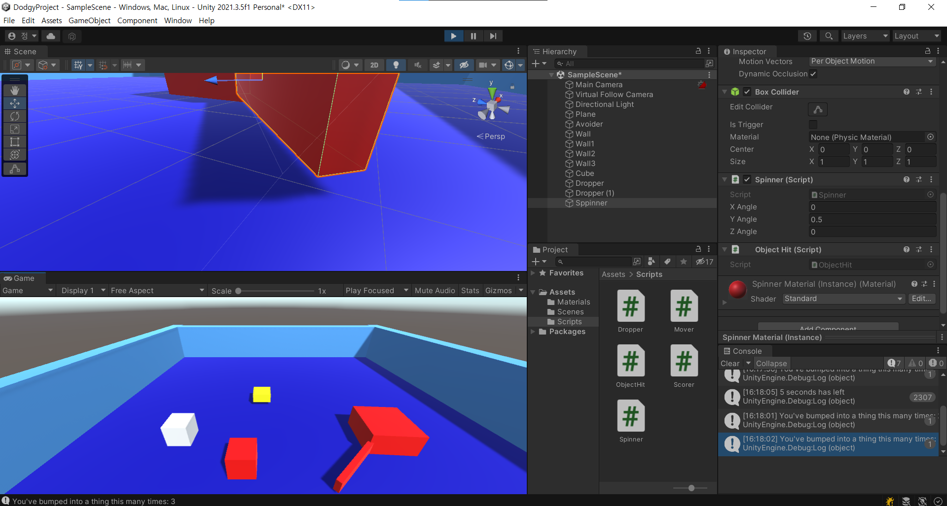
Task: Open the File menu
Action: pos(9,20)
